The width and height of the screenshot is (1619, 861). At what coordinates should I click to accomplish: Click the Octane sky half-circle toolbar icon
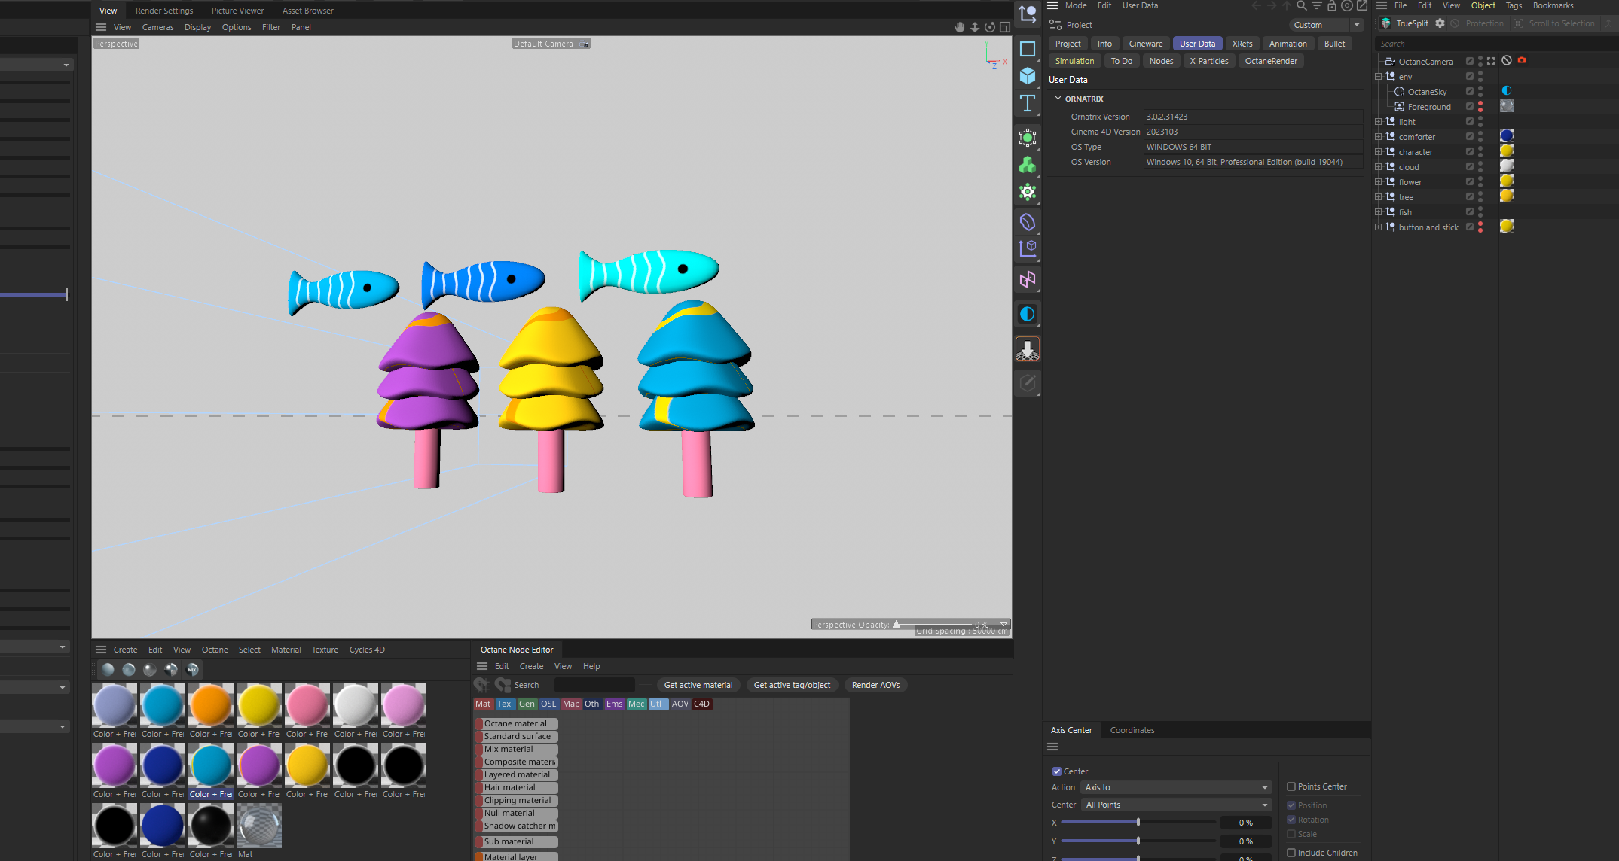[1027, 314]
